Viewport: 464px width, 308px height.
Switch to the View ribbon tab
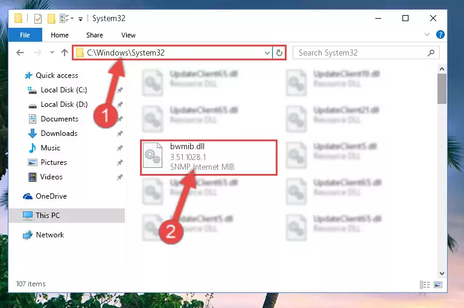point(129,35)
